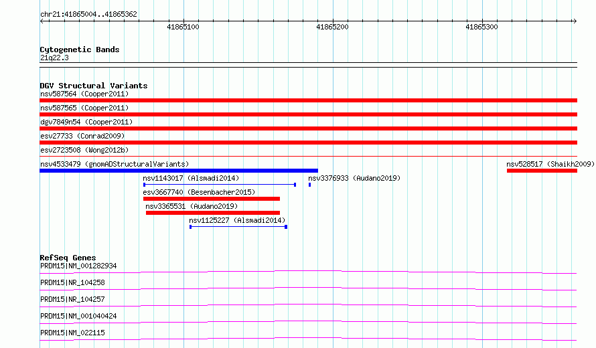
Task: Open PRDM15|NR_104257 transcript label
Action: [x=72, y=299]
